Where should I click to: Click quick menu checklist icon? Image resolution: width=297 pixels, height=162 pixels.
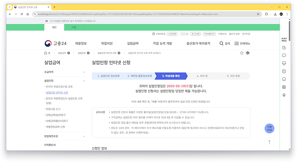[x=284, y=71]
